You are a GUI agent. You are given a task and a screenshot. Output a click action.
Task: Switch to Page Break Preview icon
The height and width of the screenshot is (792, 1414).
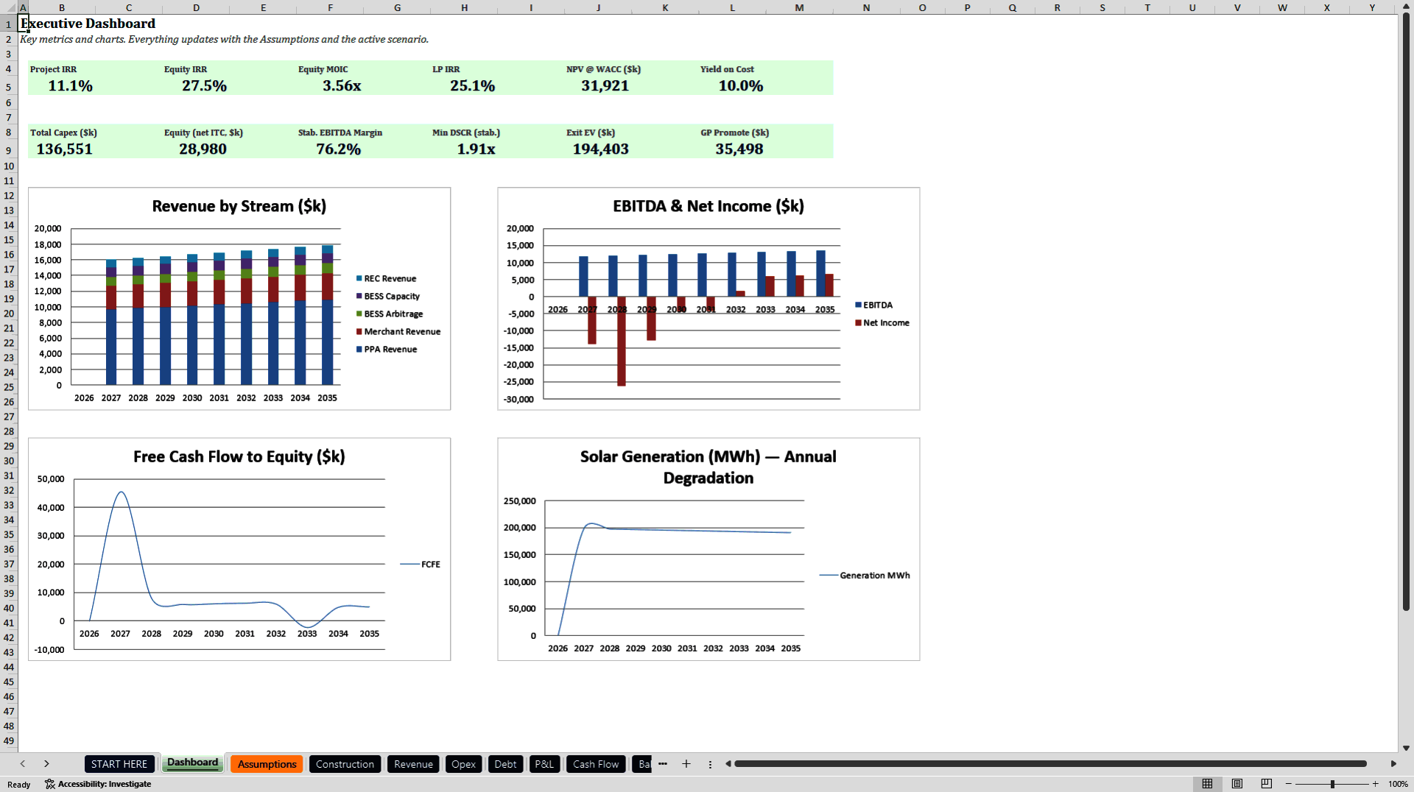1266,784
